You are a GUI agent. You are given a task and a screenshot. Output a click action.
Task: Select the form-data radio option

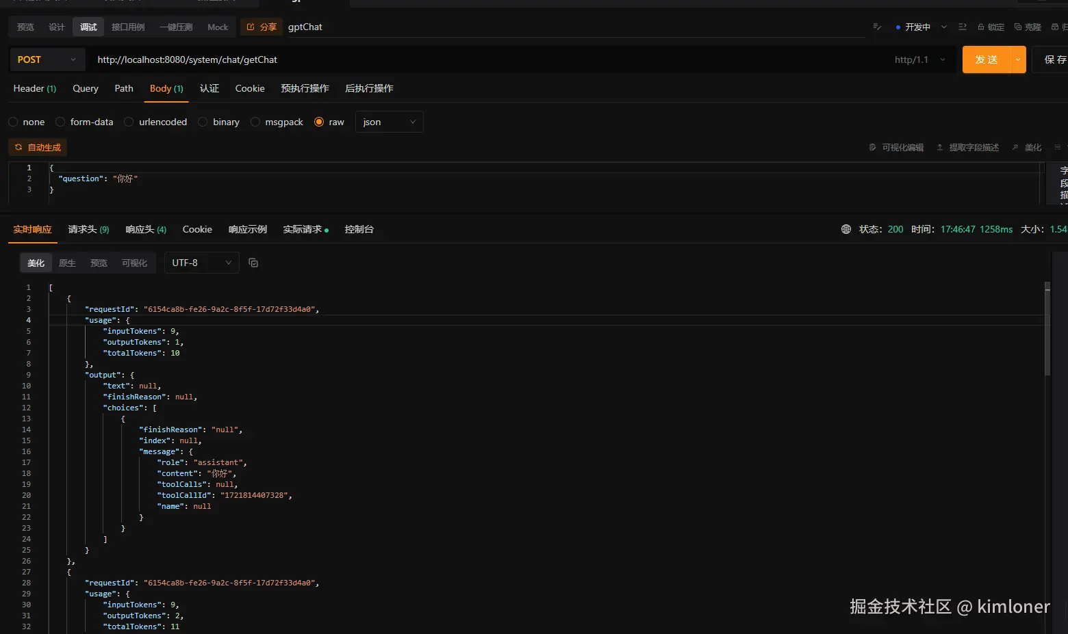[x=60, y=122]
